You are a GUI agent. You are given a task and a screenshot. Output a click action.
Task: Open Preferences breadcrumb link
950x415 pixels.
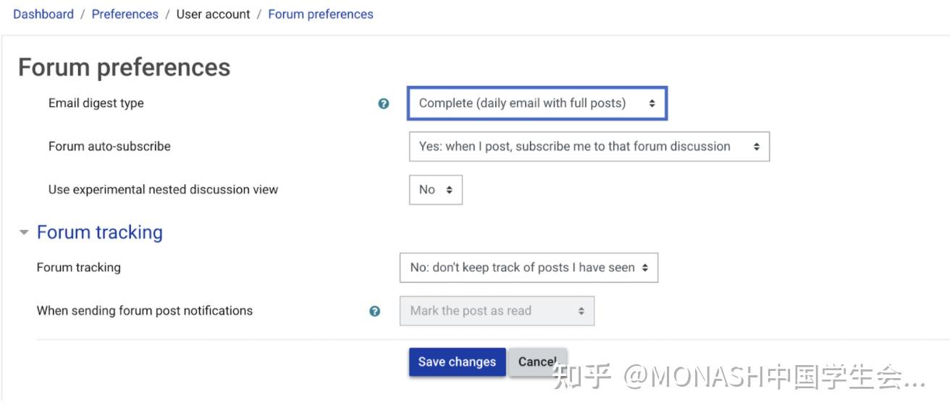coord(125,14)
